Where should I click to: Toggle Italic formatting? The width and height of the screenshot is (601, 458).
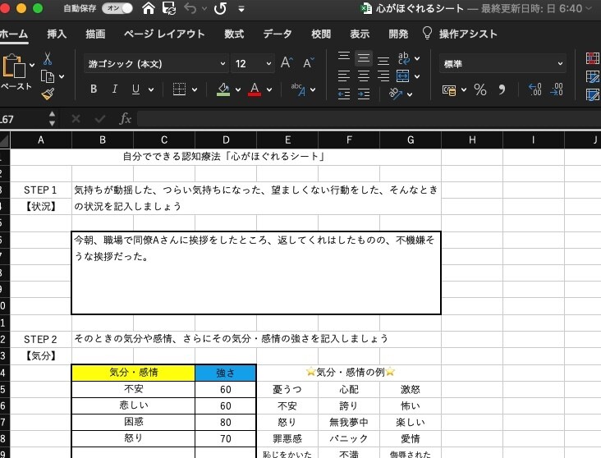coord(114,89)
